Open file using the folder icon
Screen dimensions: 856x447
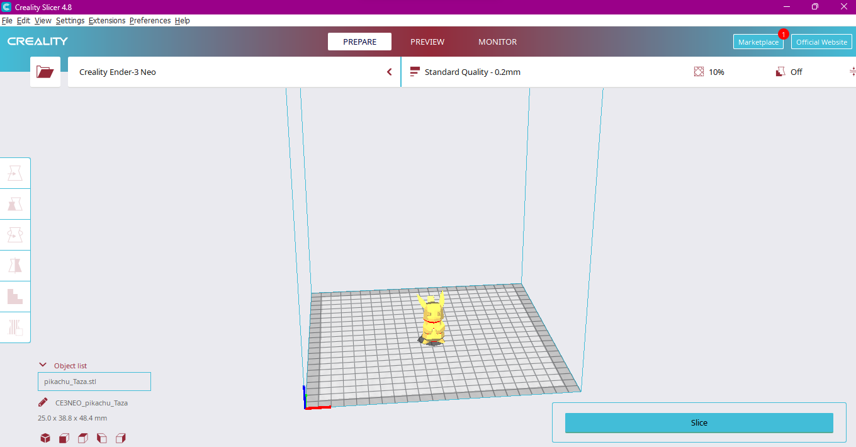click(x=45, y=72)
